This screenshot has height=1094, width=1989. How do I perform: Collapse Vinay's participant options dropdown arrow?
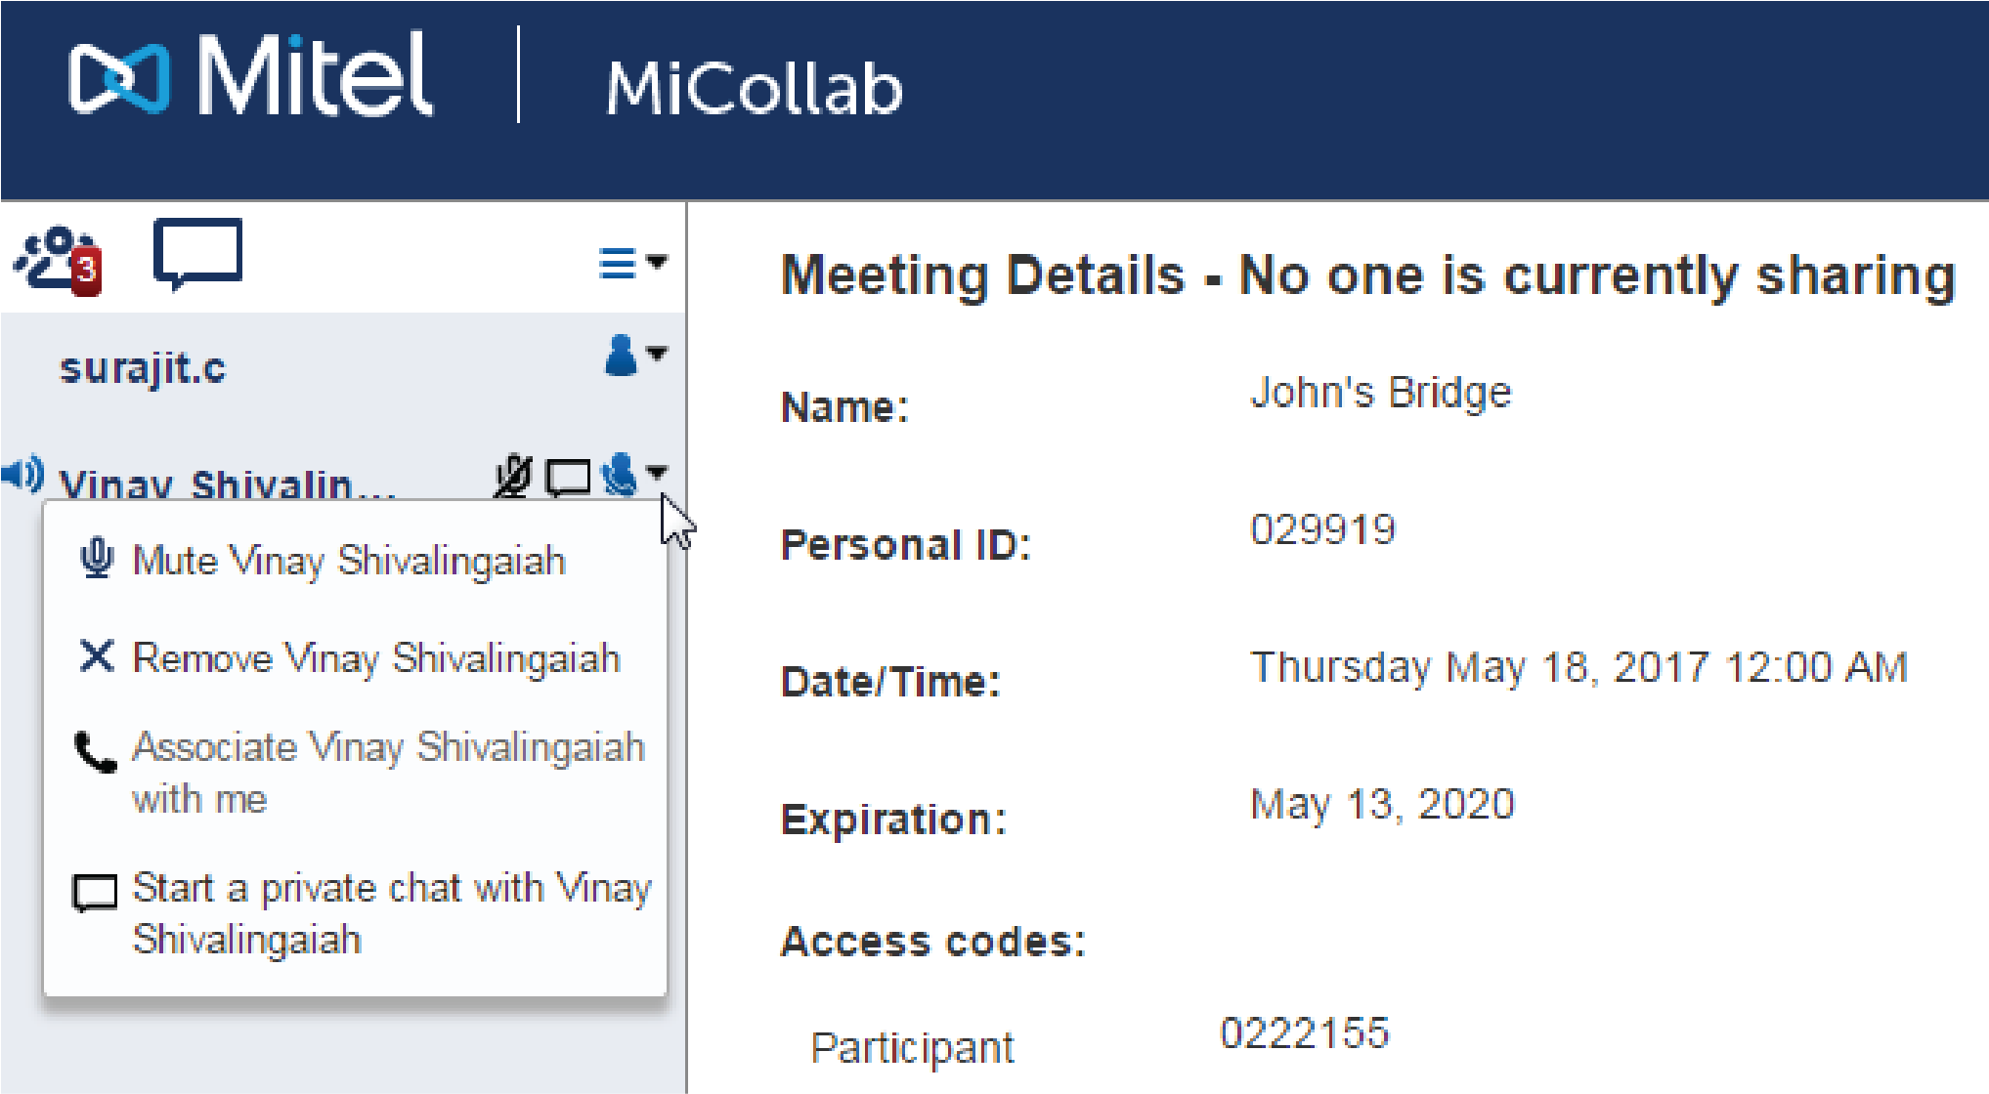tap(657, 473)
